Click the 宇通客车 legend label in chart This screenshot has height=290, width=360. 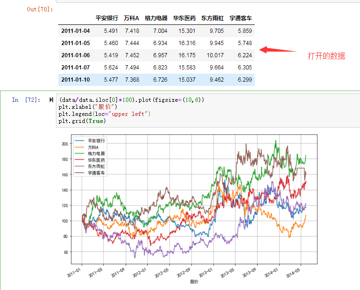click(96, 173)
